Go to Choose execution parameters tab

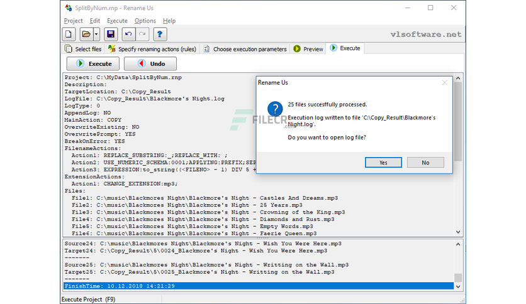pos(245,49)
